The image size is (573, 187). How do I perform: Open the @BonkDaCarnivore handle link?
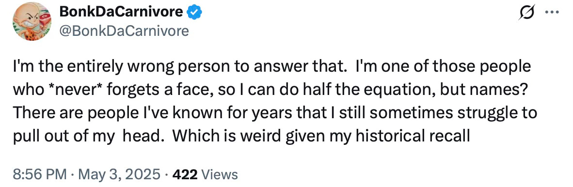coord(124,31)
